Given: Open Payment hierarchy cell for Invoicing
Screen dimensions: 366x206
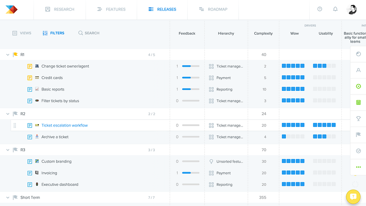Looking at the screenshot, I should pyautogui.click(x=220, y=173).
